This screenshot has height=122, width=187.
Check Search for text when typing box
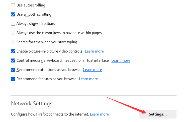tap(13, 42)
